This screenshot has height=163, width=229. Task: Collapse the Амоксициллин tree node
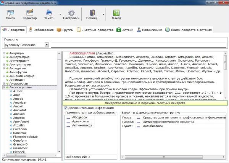4,87
